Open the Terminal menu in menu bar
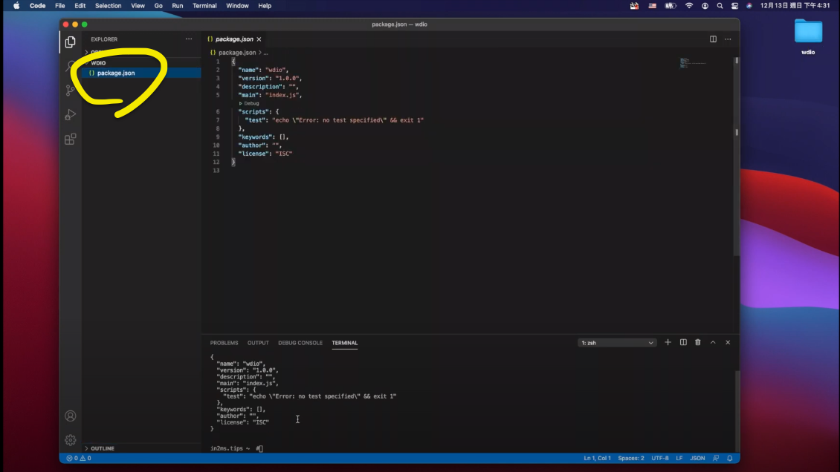Viewport: 840px width, 472px height. (204, 6)
